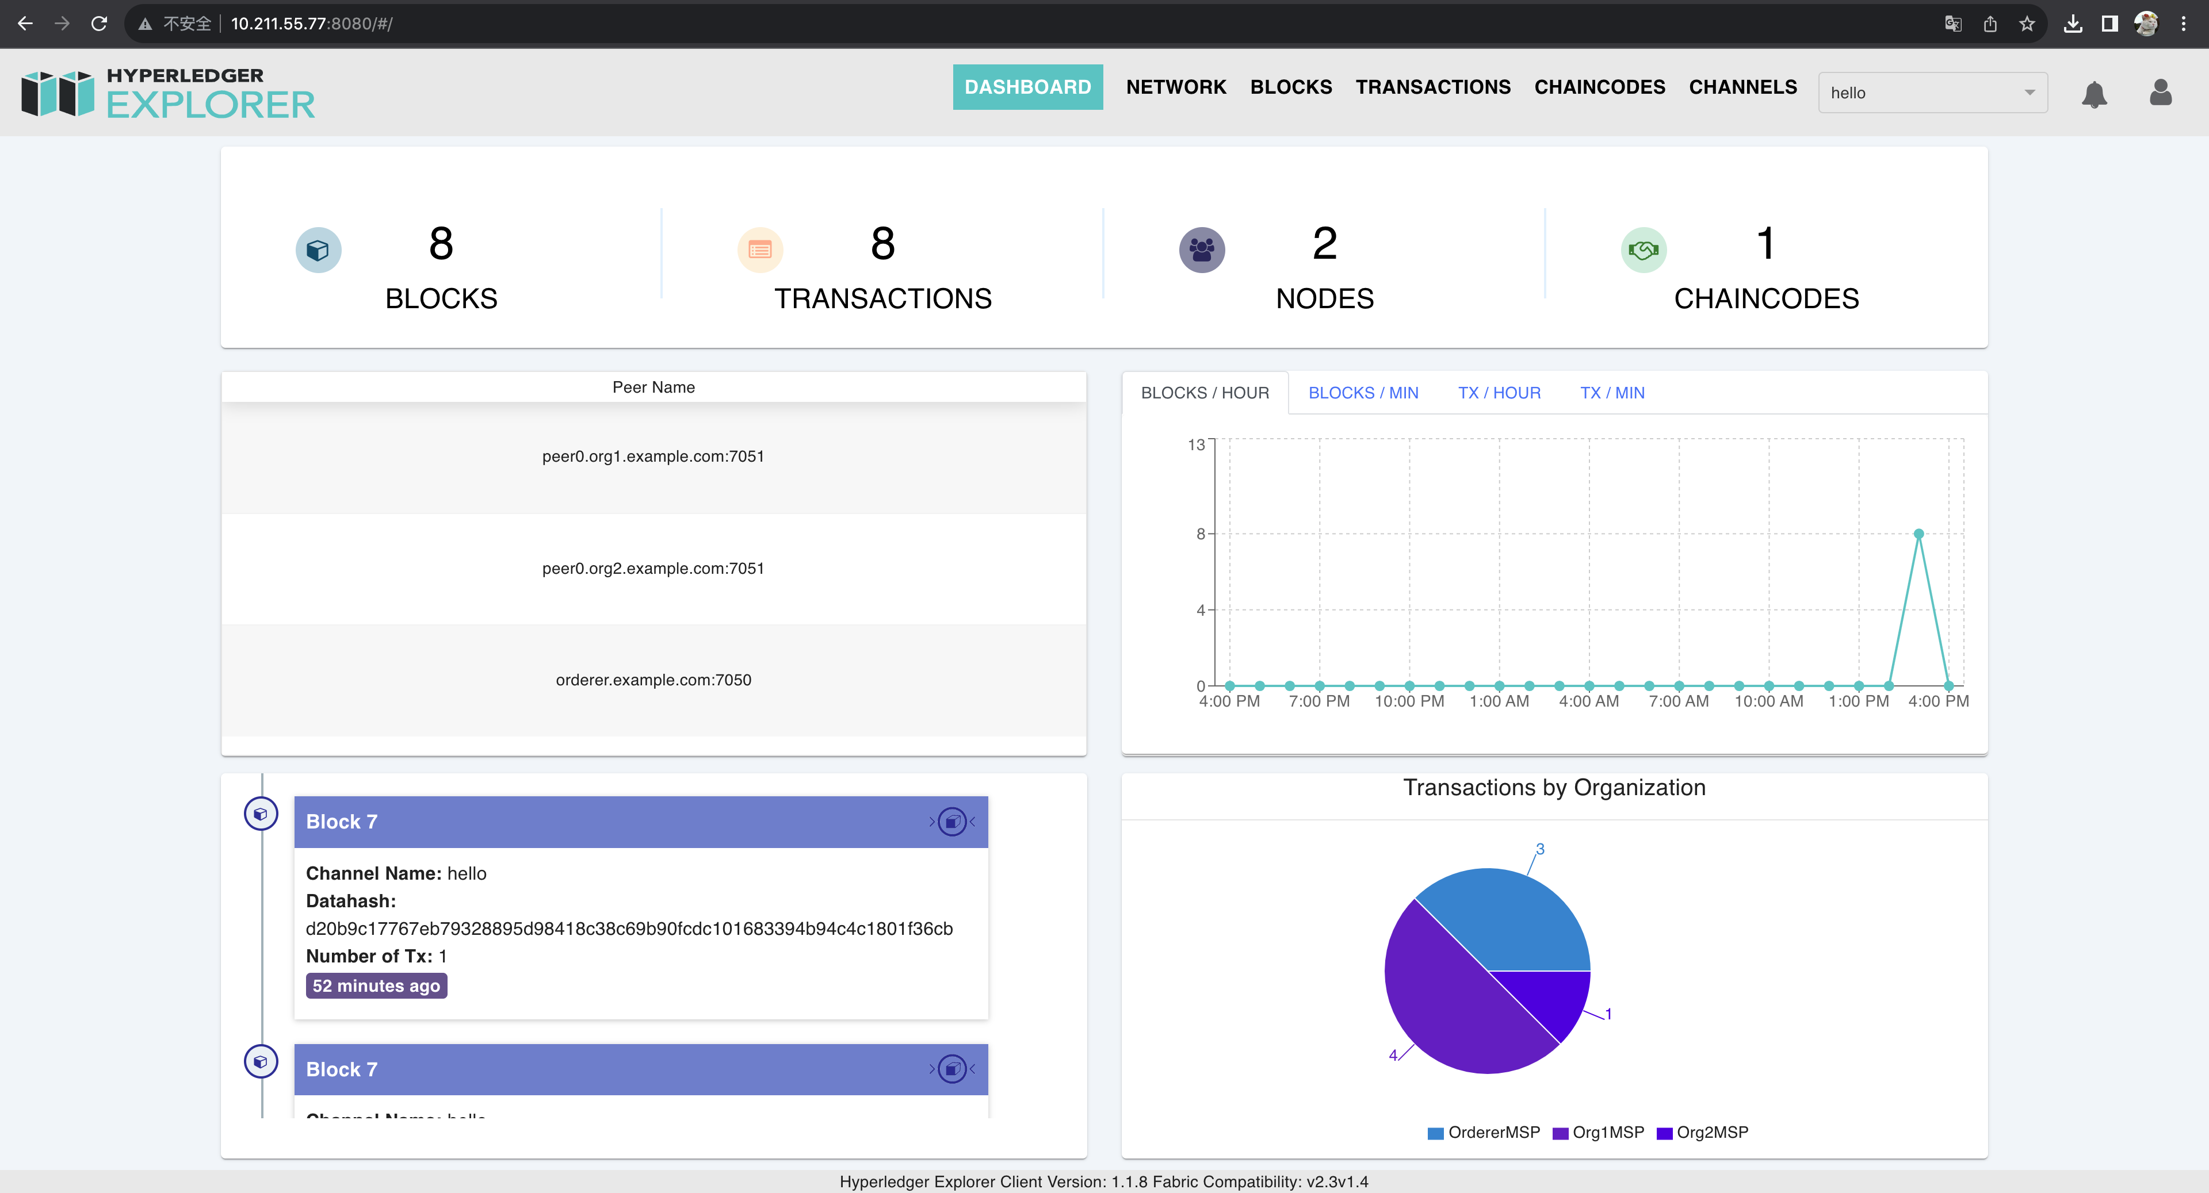
Task: Click the BLOCKS count label
Action: click(x=441, y=298)
